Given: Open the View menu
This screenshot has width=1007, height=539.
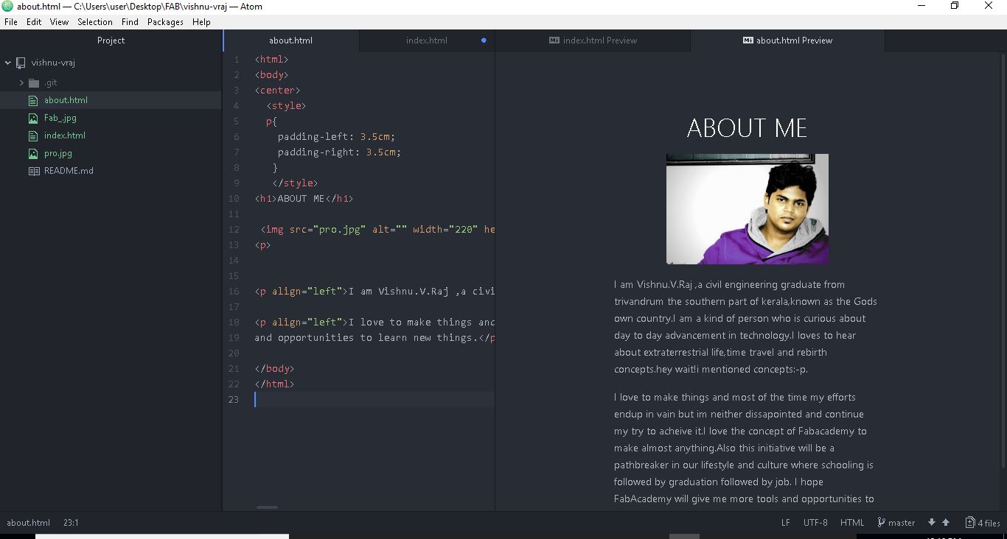Looking at the screenshot, I should 59,22.
